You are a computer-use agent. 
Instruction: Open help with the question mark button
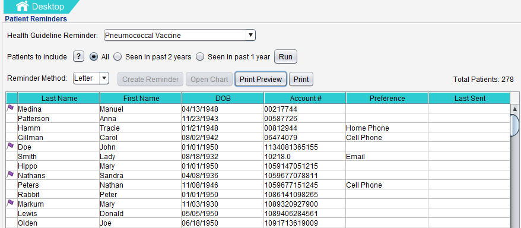[78, 56]
